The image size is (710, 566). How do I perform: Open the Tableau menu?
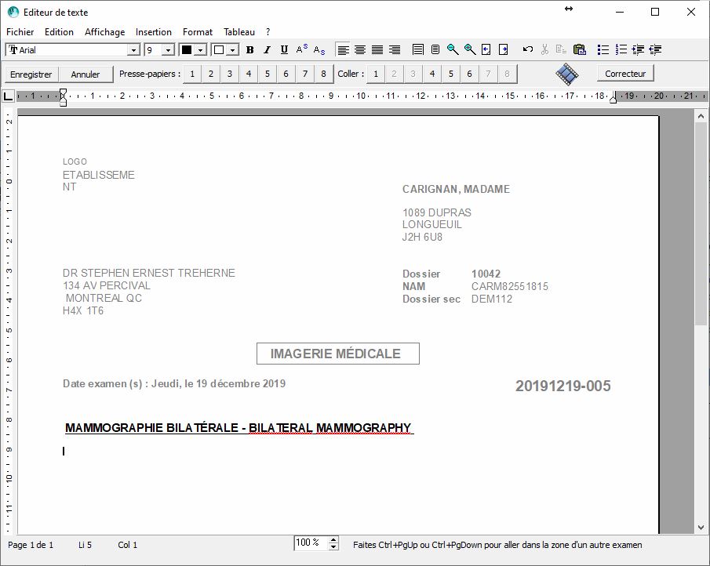point(239,32)
